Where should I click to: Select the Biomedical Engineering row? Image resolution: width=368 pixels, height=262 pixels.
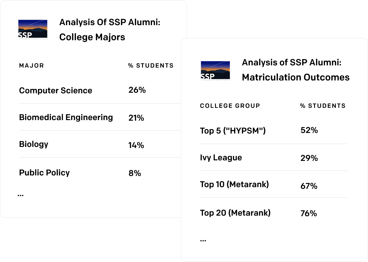[100, 117]
